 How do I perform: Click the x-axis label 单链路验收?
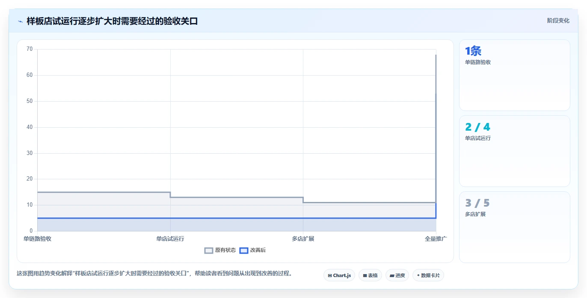coord(37,239)
